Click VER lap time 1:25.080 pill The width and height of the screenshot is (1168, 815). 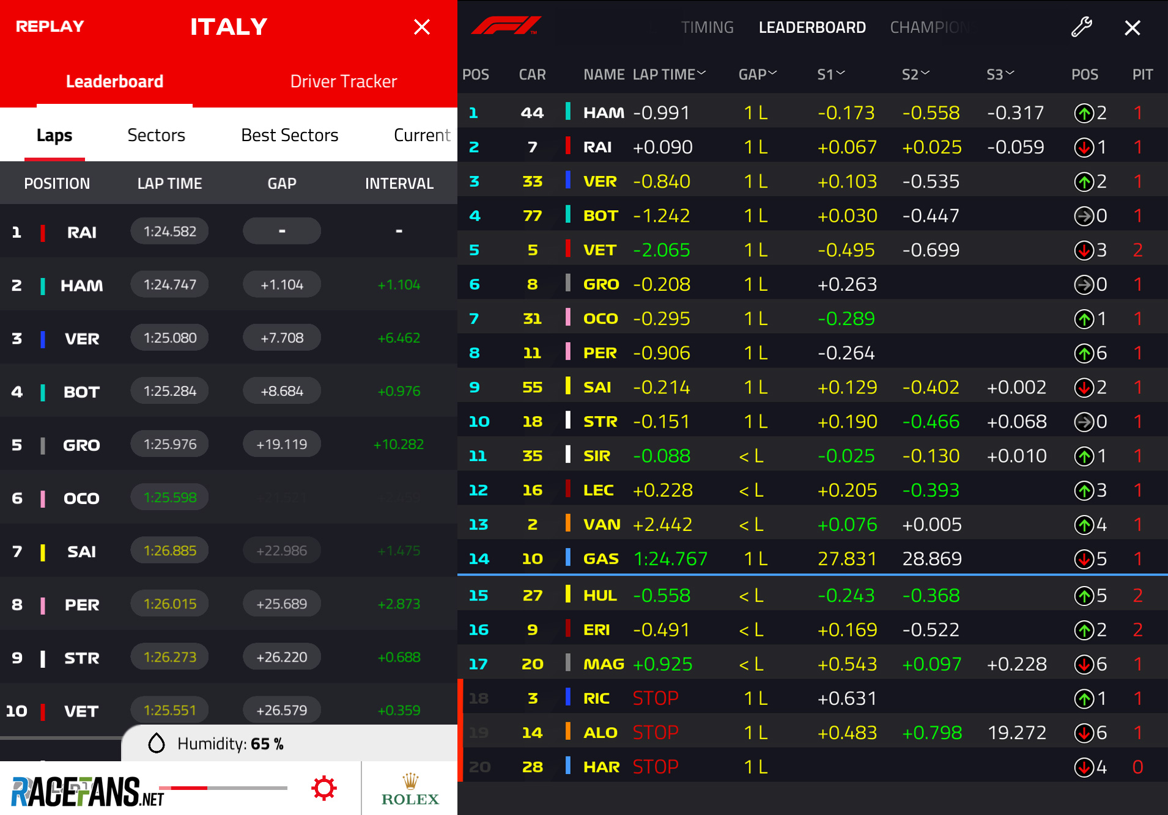click(169, 337)
